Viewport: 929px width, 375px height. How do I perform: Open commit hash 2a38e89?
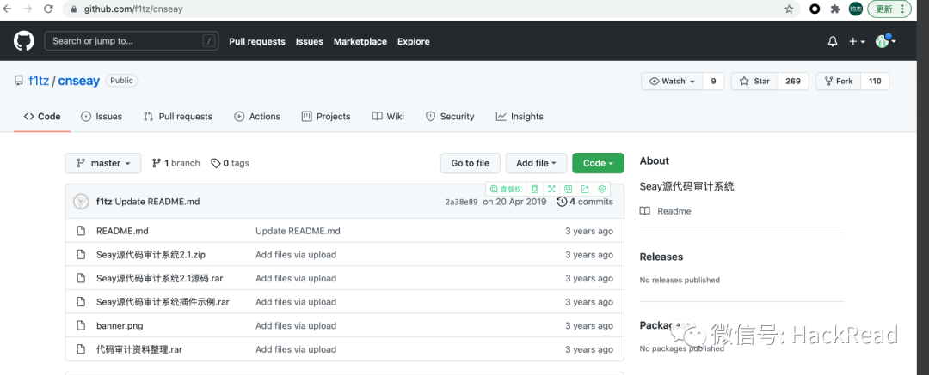click(461, 202)
